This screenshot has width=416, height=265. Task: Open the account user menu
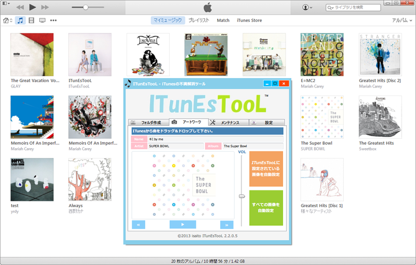click(307, 8)
